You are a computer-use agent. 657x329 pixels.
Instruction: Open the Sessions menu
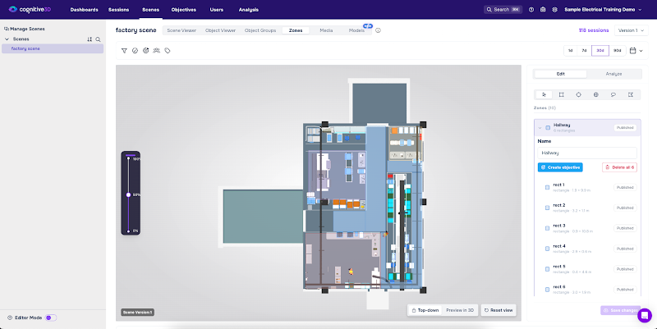pos(118,10)
